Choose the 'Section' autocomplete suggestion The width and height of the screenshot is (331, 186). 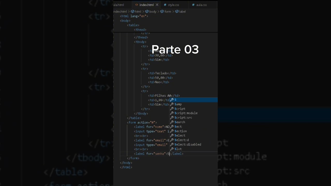[x=193, y=131]
